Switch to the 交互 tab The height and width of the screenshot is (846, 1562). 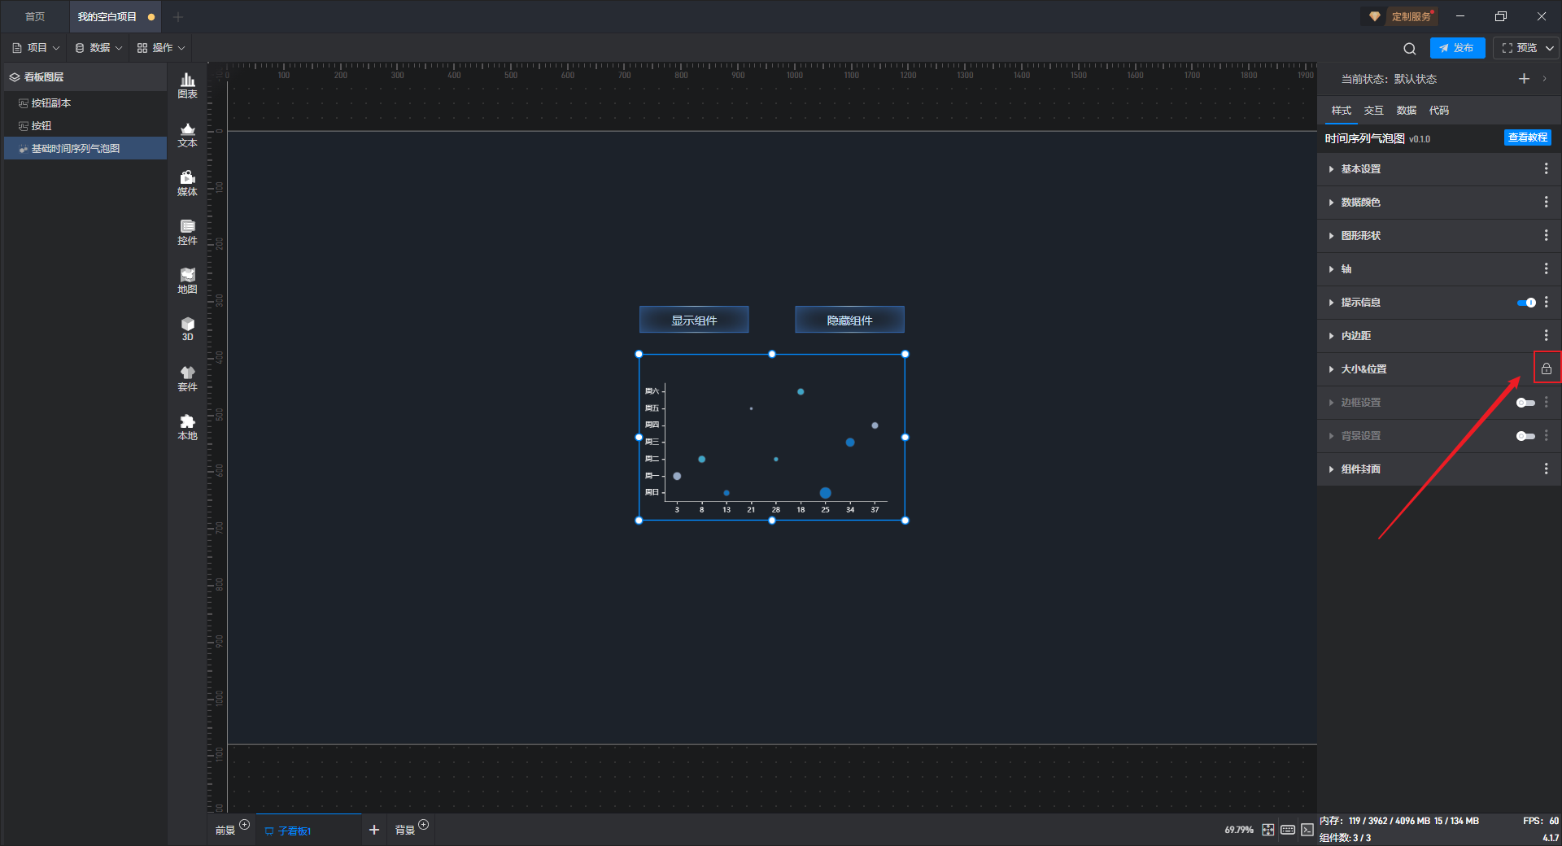(x=1374, y=111)
